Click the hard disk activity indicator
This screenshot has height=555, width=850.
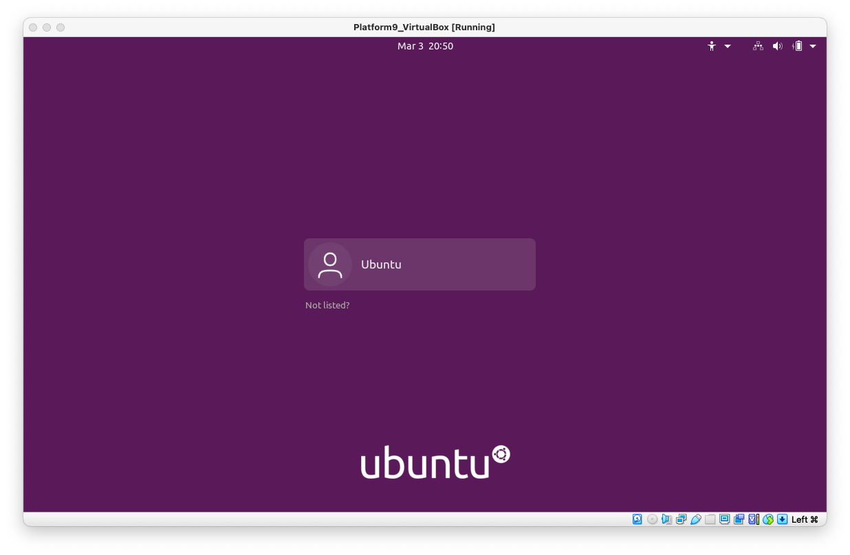tap(637, 519)
